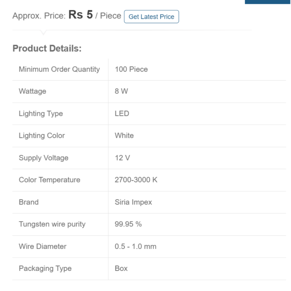Select the Tungsten wire purity label

(52, 224)
